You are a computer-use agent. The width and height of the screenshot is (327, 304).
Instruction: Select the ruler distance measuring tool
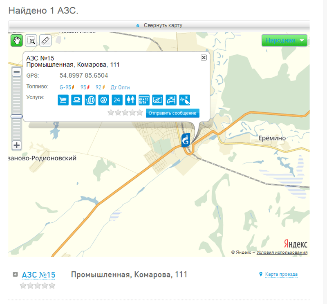coord(45,40)
